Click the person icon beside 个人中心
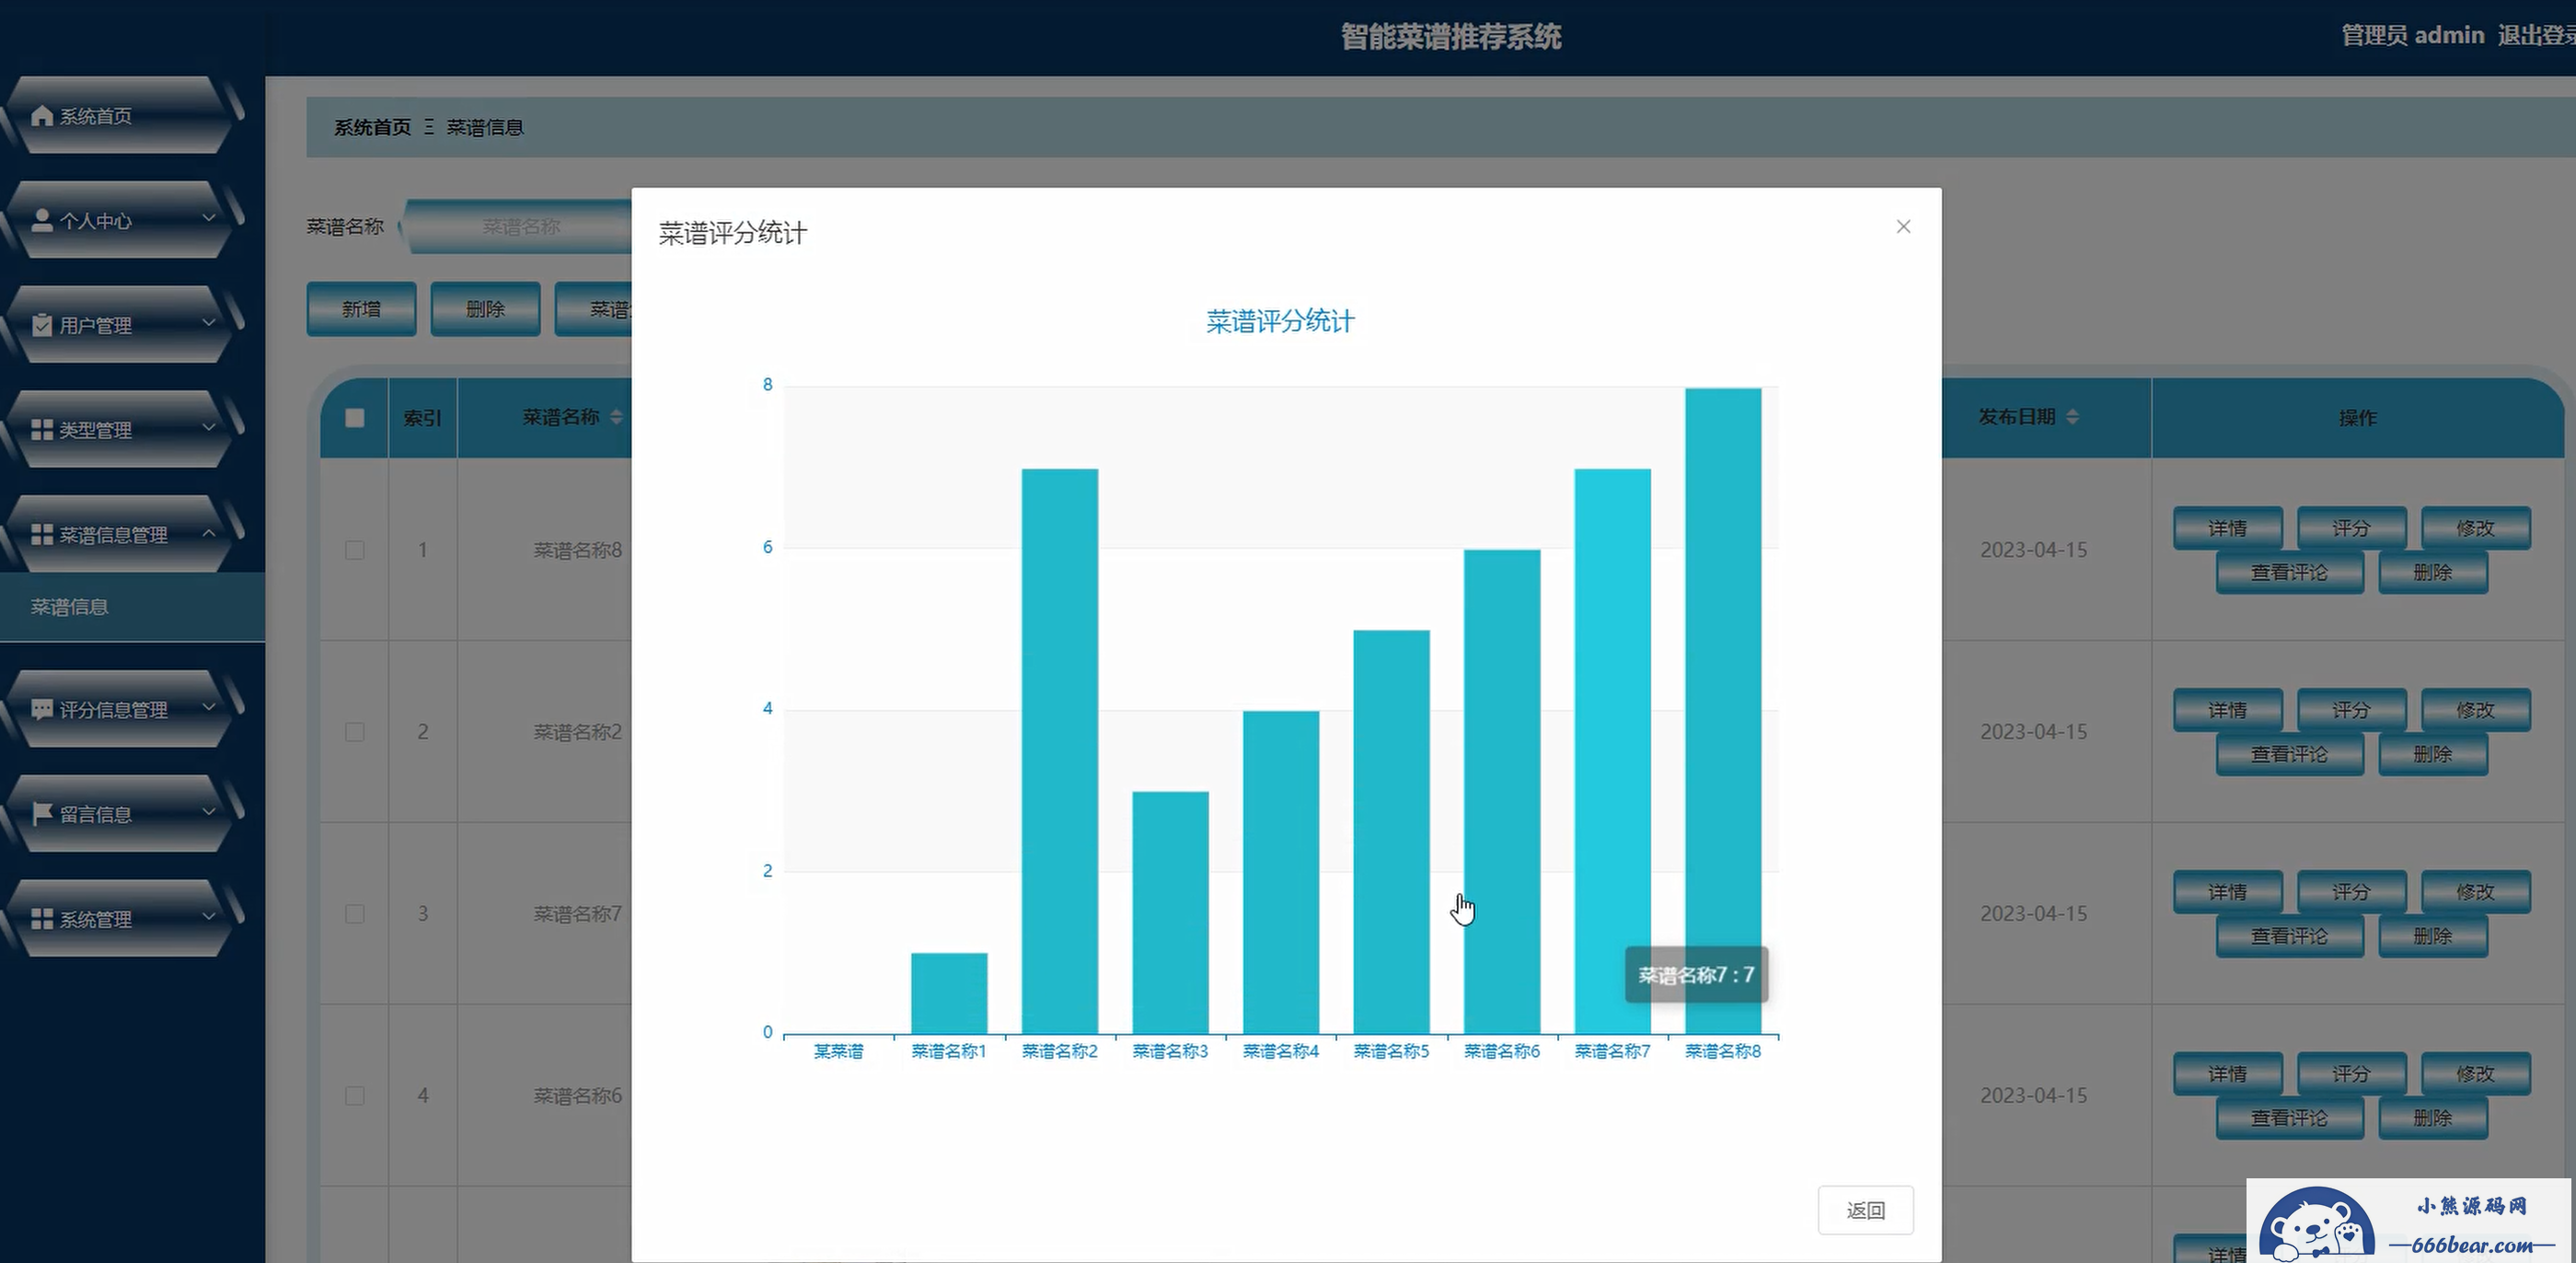 [x=41, y=221]
